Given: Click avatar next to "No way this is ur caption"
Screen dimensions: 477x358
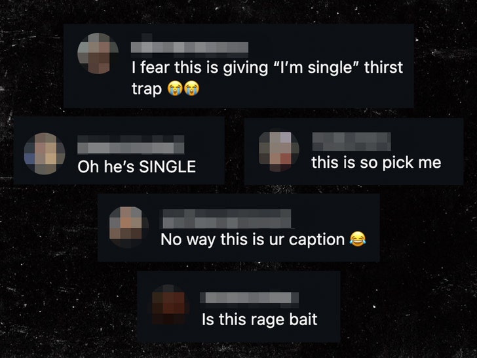Looking at the screenshot, I should click(x=129, y=227).
